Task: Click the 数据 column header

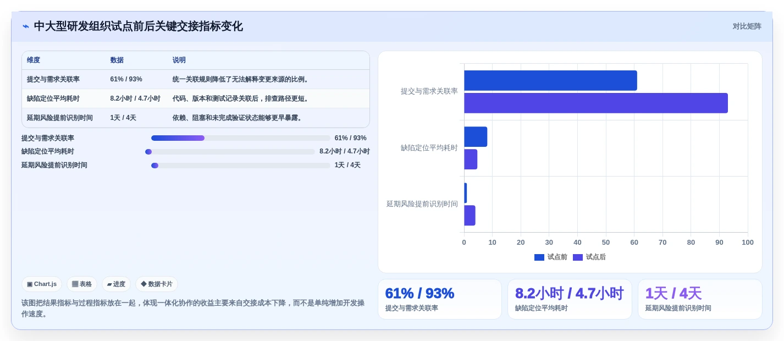Action: pyautogui.click(x=117, y=61)
